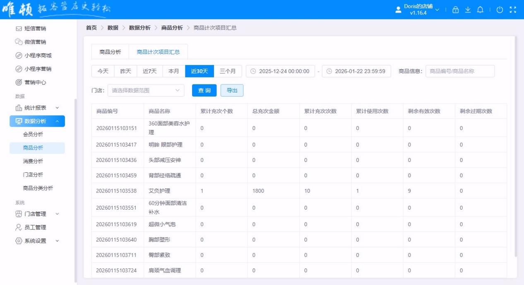This screenshot has height=285, width=524.
Task: Open 营销中心 in the sidebar
Action: (35, 82)
